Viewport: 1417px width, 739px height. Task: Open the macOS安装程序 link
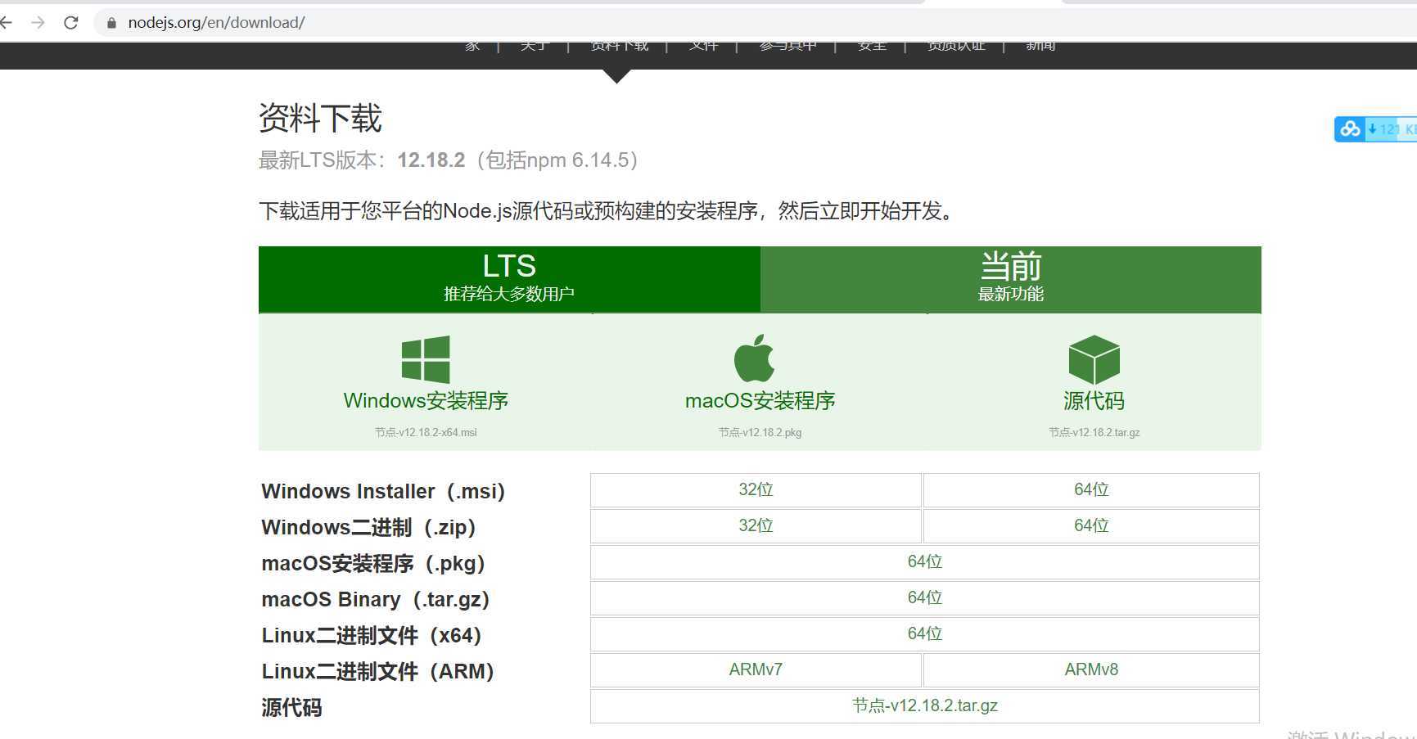(760, 401)
